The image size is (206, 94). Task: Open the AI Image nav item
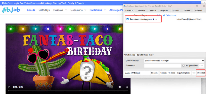pos(116,10)
